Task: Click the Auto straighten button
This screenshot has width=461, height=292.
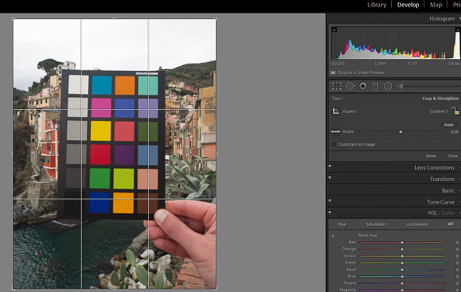Action: pos(448,124)
